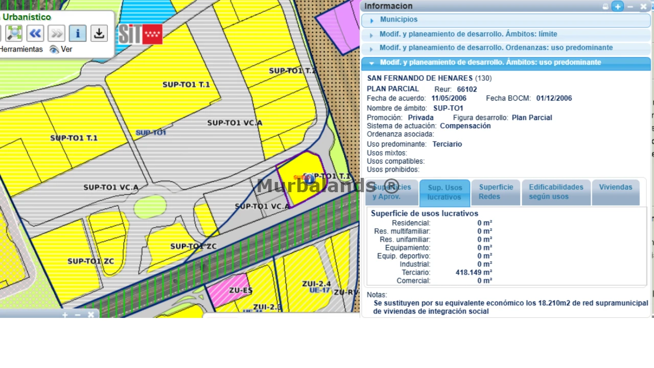
Task: Click the download icon in toolbar
Action: [x=99, y=33]
